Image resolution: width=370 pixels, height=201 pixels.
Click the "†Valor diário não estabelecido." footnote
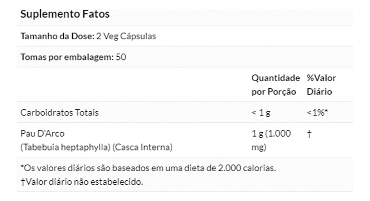[x=82, y=182]
